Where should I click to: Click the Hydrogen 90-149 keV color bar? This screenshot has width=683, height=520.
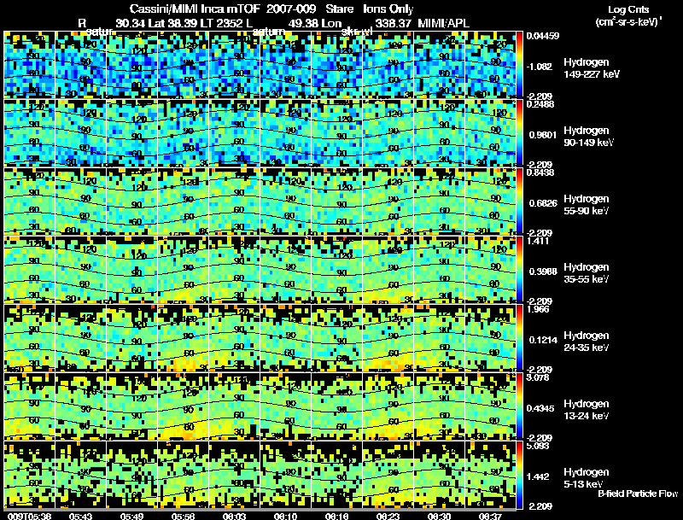click(x=519, y=133)
